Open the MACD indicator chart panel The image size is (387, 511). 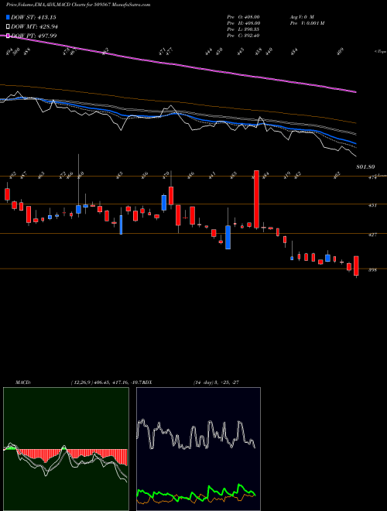(66, 449)
